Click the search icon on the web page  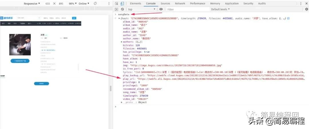(39, 18)
